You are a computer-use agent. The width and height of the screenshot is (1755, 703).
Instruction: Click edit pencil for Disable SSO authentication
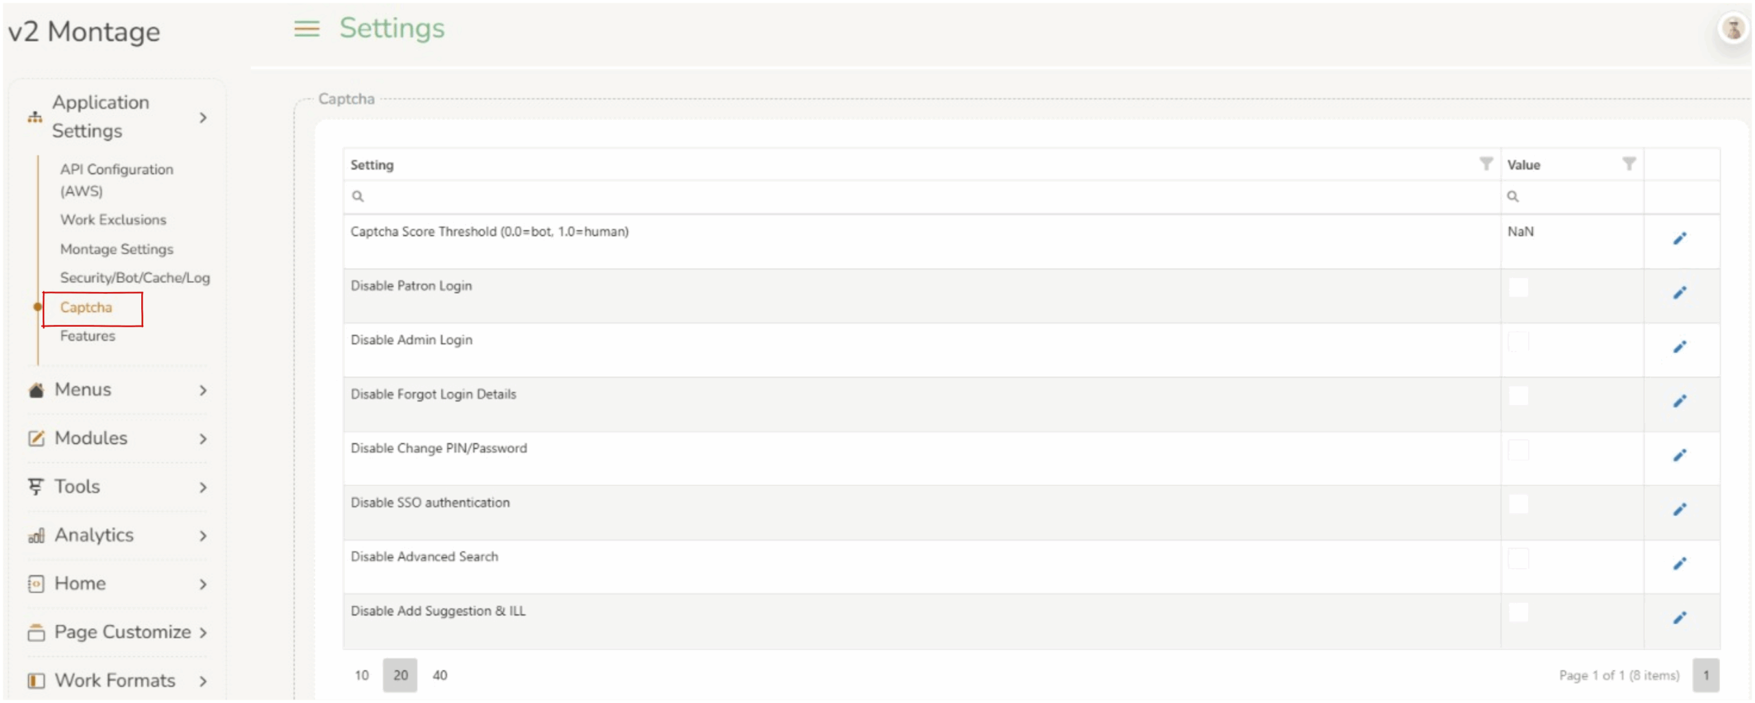pos(1679,509)
